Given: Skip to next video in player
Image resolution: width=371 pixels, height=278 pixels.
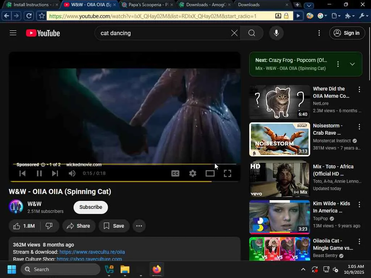Looking at the screenshot, I should point(55,173).
